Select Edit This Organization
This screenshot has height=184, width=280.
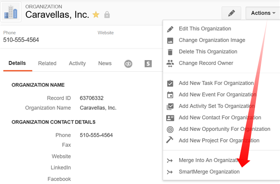click(x=205, y=29)
